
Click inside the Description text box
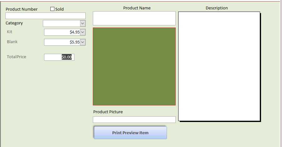tap(219, 66)
